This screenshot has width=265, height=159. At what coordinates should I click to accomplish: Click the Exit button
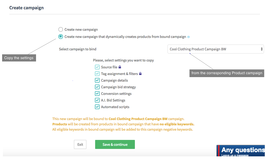point(80,144)
